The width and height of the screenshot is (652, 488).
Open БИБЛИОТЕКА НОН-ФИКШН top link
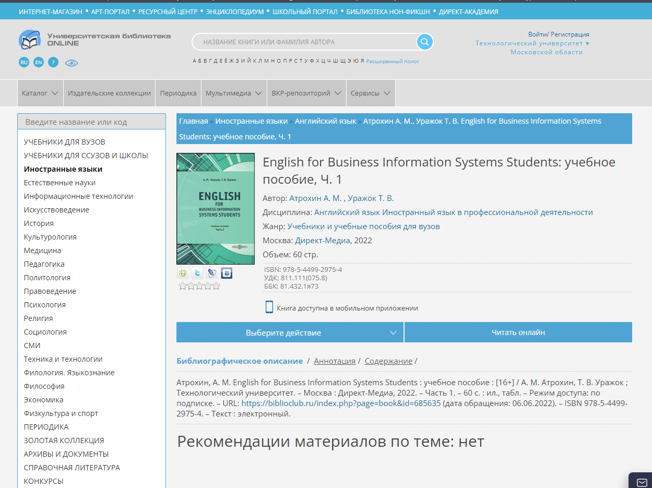click(388, 11)
